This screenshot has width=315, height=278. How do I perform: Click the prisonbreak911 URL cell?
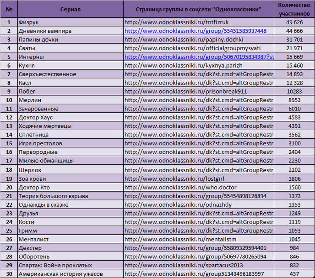click(x=199, y=91)
